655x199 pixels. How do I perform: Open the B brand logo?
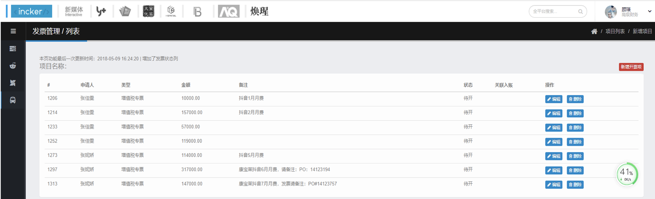[x=197, y=11]
